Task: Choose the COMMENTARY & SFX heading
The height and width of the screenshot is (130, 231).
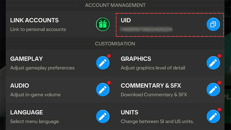Action: (151, 86)
